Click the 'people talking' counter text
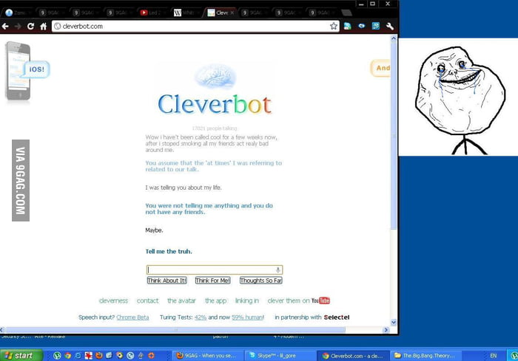The height and width of the screenshot is (361, 518). coord(215,128)
